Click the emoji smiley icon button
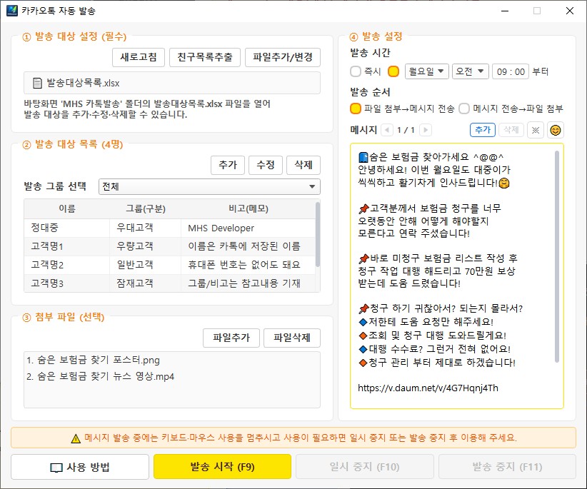Image resolution: width=587 pixels, height=489 pixels. (556, 130)
